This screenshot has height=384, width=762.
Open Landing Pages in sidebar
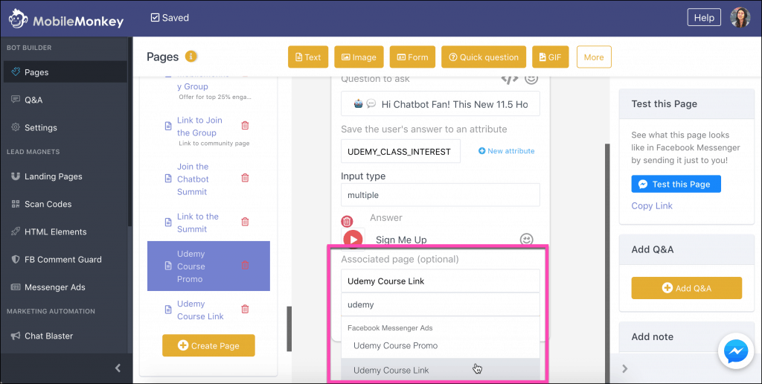65,176
